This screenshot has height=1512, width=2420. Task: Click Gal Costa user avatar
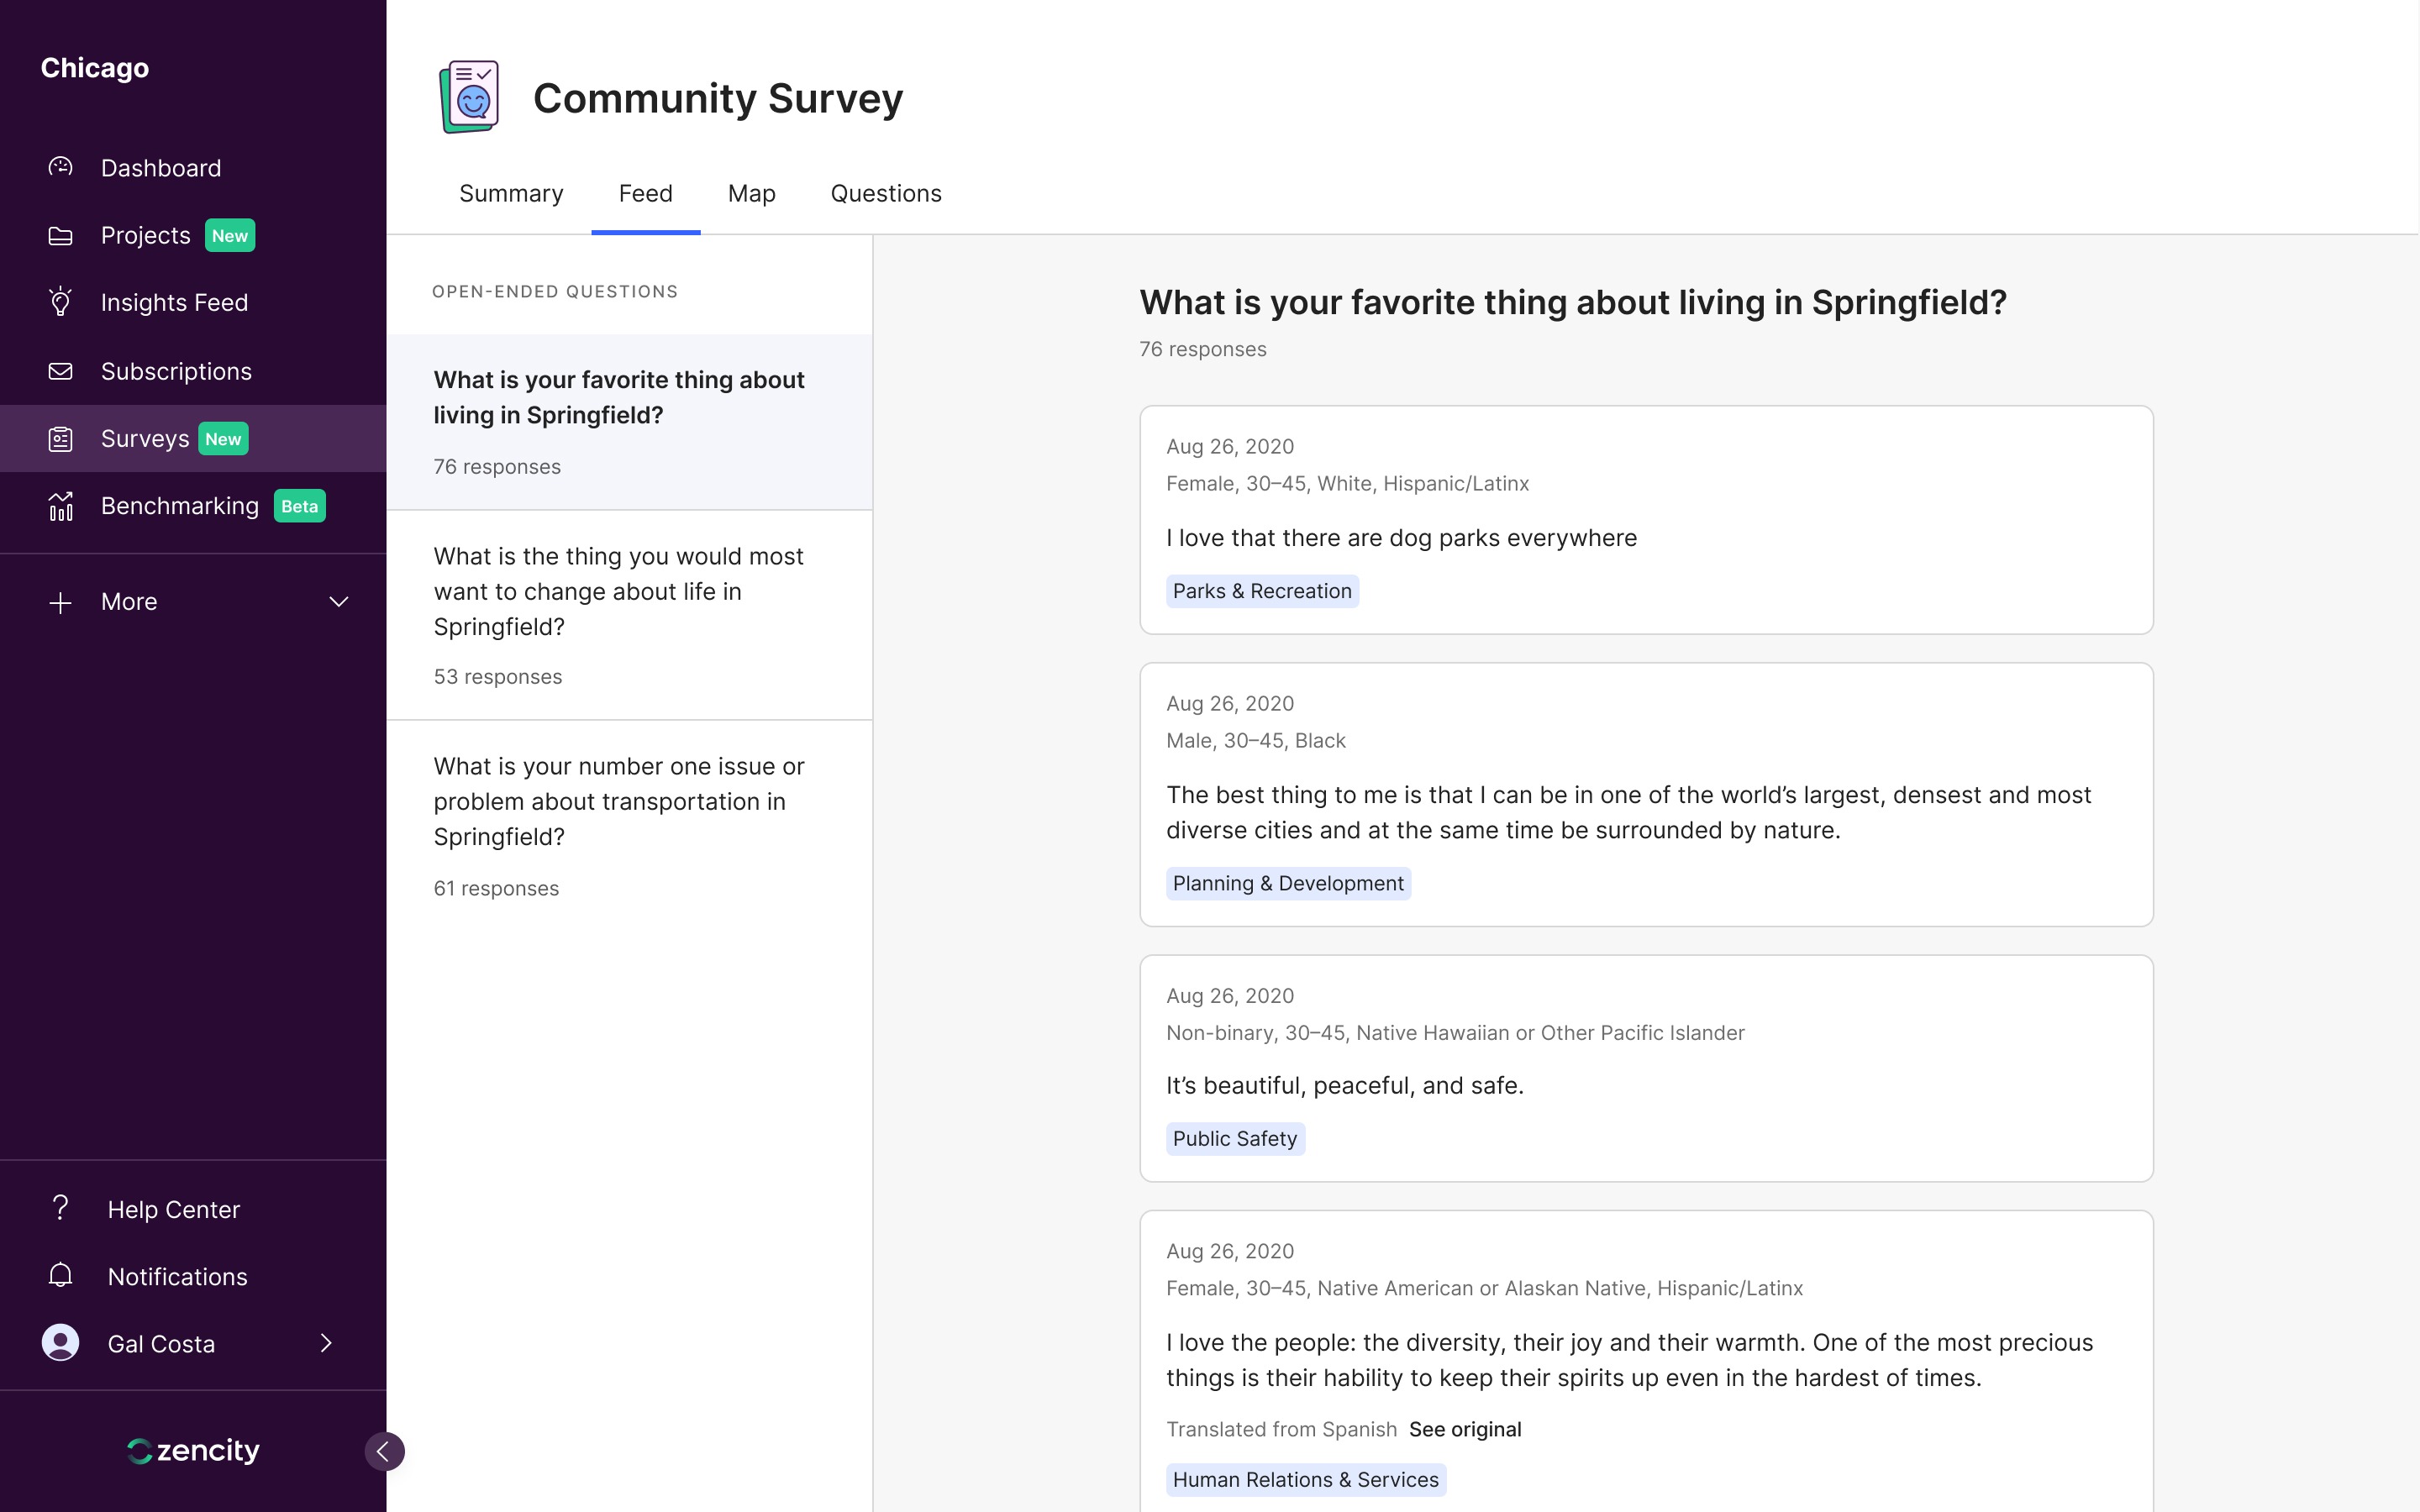(60, 1343)
